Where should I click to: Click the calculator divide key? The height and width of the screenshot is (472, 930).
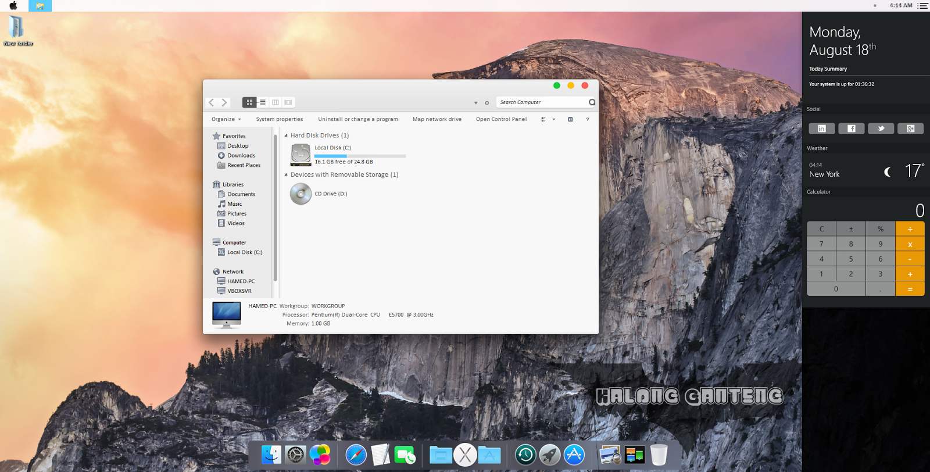(910, 229)
